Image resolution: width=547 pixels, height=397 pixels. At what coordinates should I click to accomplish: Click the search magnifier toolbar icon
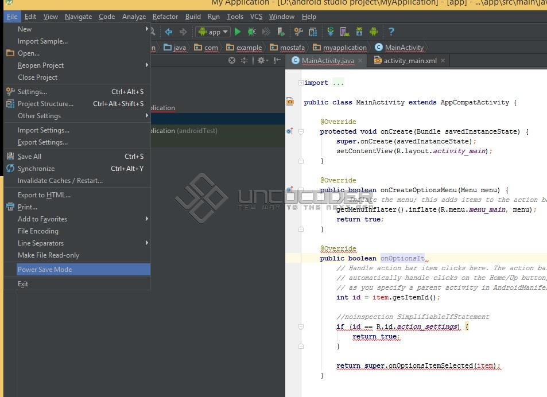(x=153, y=32)
